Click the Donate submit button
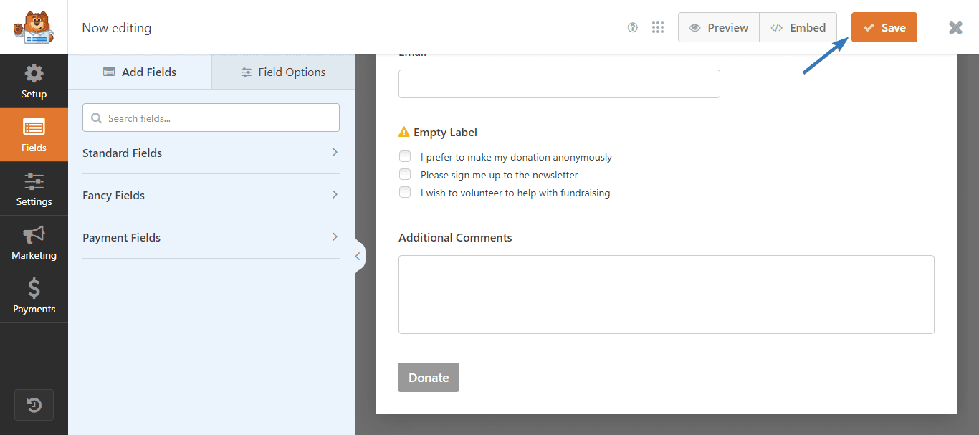979x435 pixels. click(x=429, y=377)
